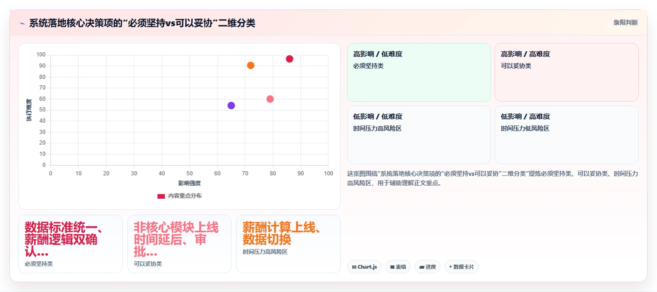
Task: Click the 非核心模块上线 data card
Action: 179,244
